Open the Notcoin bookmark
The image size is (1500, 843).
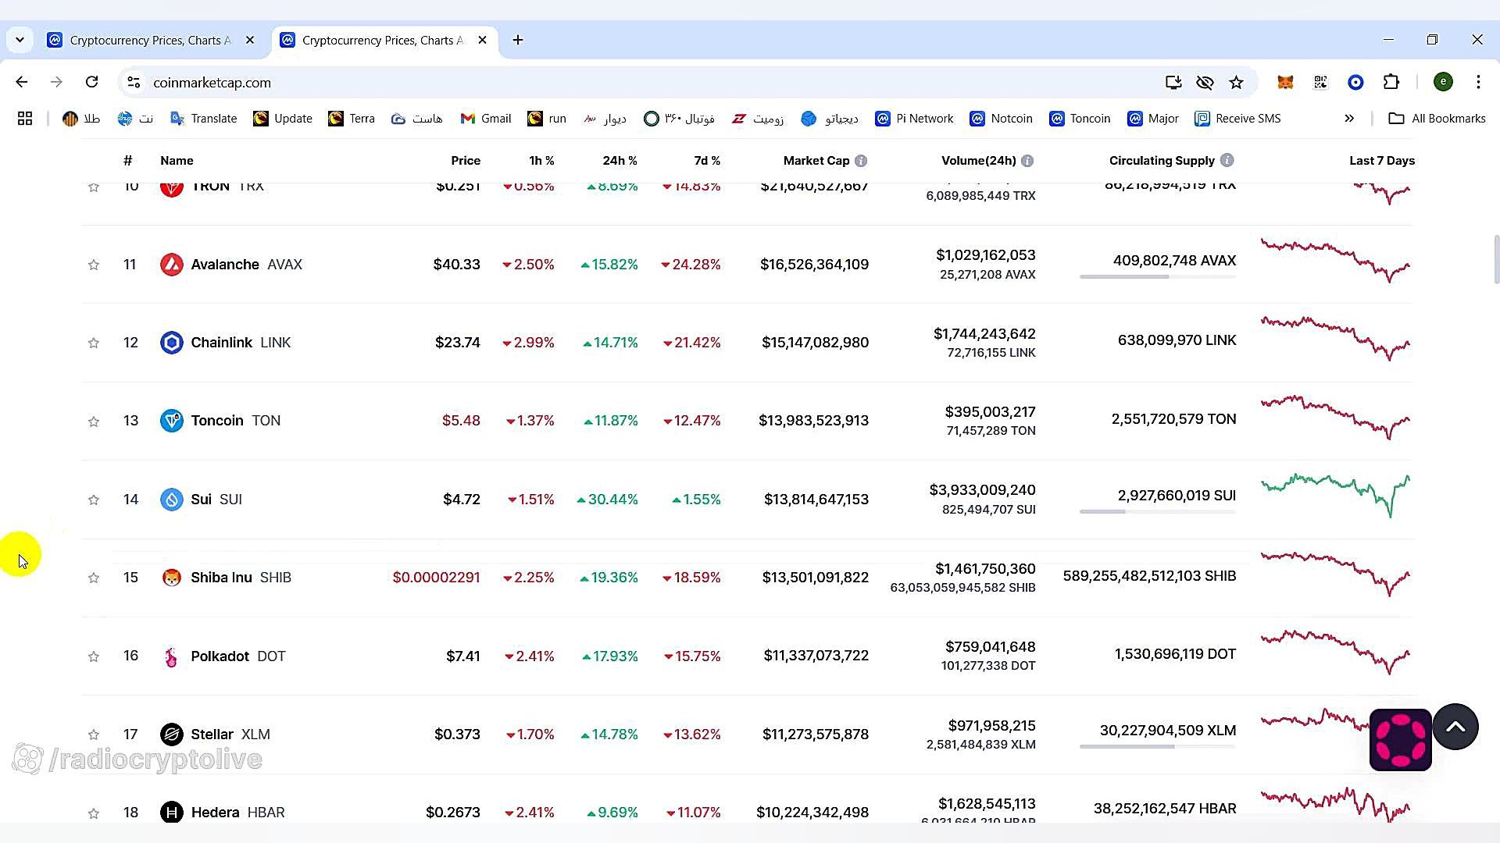pyautogui.click(x=1002, y=119)
